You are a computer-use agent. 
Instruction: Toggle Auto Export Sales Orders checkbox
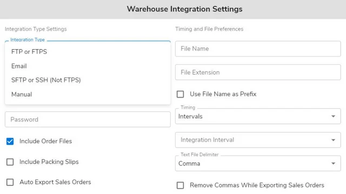[10, 182]
